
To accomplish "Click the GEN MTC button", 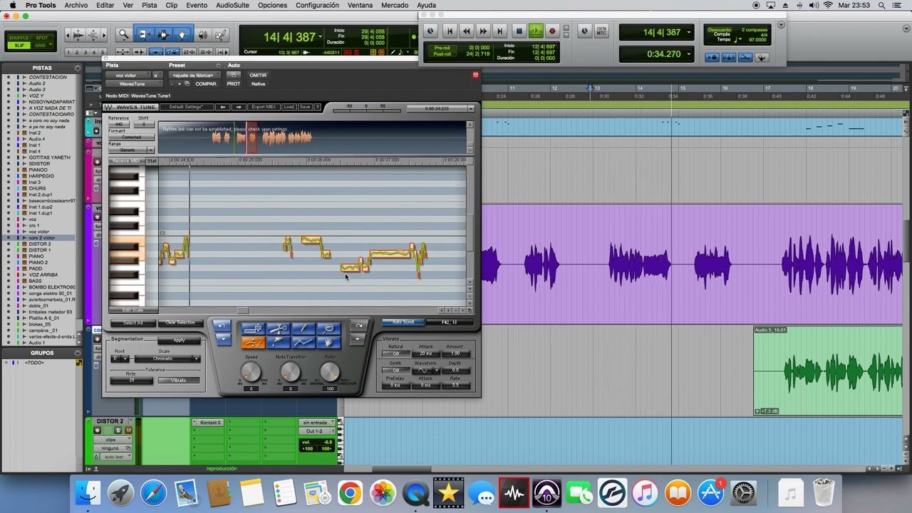I will click(x=602, y=31).
